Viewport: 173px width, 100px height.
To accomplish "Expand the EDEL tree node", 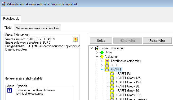I will click(102, 65).
